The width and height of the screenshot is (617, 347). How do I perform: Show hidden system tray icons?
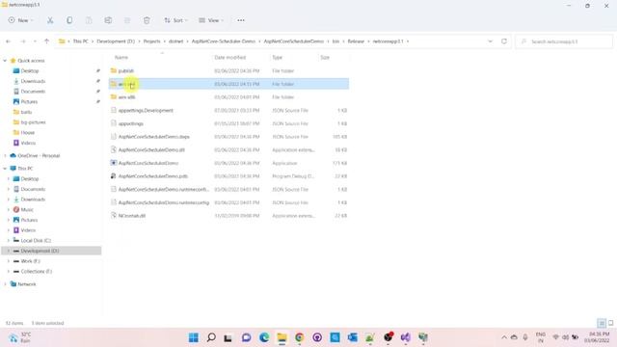(504, 337)
